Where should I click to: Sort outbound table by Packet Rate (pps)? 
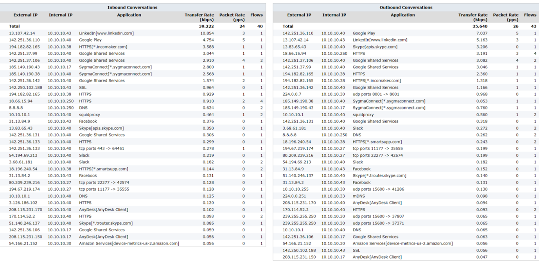pyautogui.click(x=506, y=17)
